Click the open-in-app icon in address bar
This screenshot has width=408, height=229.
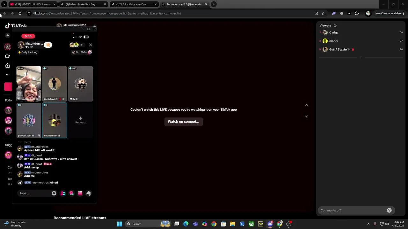pos(316,13)
